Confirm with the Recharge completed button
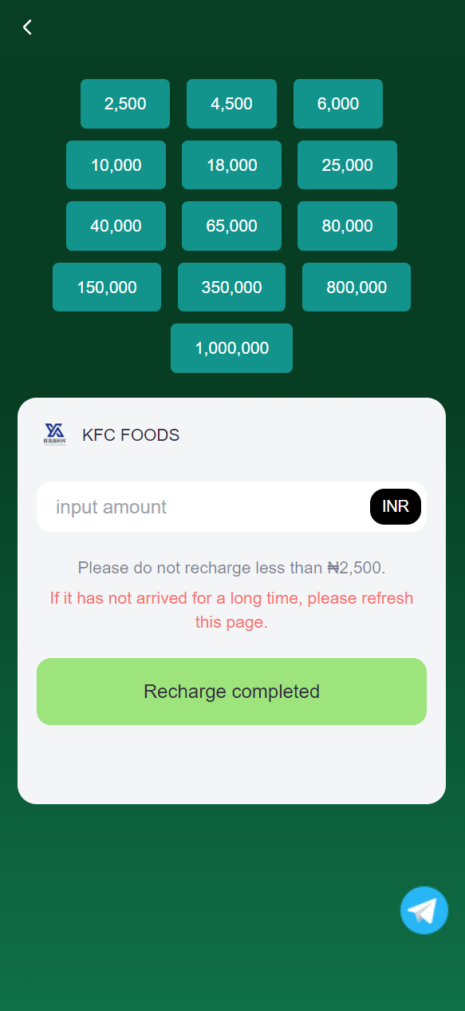Viewport: 465px width, 1011px height. pyautogui.click(x=231, y=692)
